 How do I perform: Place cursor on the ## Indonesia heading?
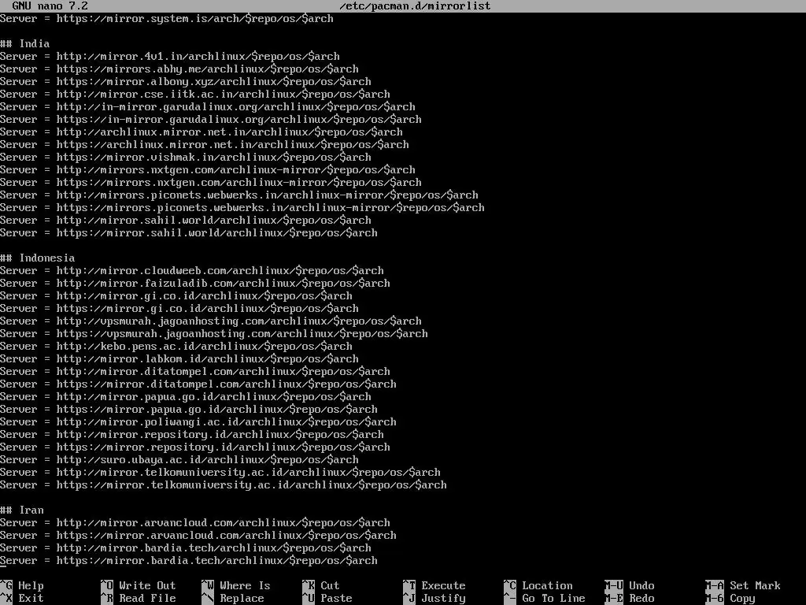point(38,258)
